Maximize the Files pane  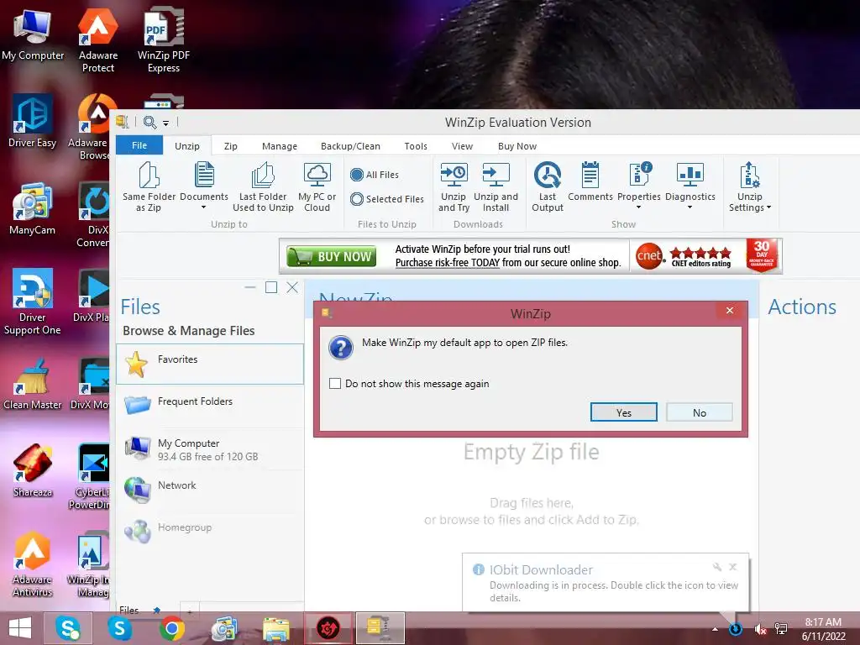[x=271, y=287]
